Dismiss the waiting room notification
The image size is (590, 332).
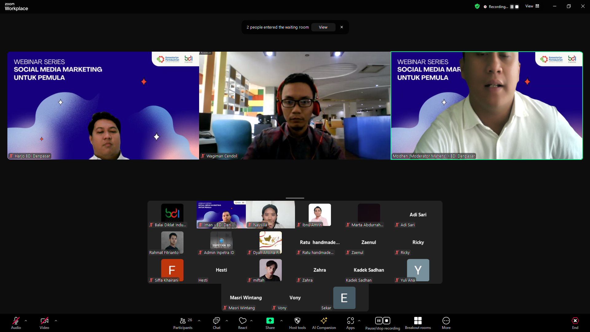click(342, 27)
